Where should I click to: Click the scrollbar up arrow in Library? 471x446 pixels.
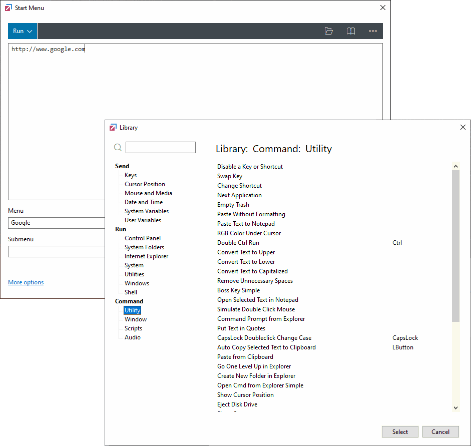455,167
